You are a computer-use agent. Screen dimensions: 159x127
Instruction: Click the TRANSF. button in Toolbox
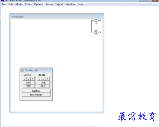click(36, 91)
